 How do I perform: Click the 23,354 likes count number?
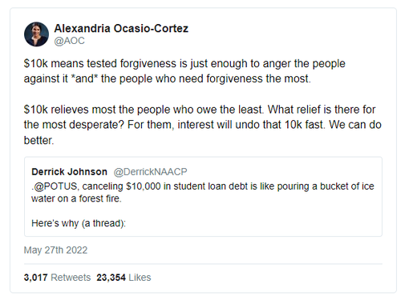point(111,278)
